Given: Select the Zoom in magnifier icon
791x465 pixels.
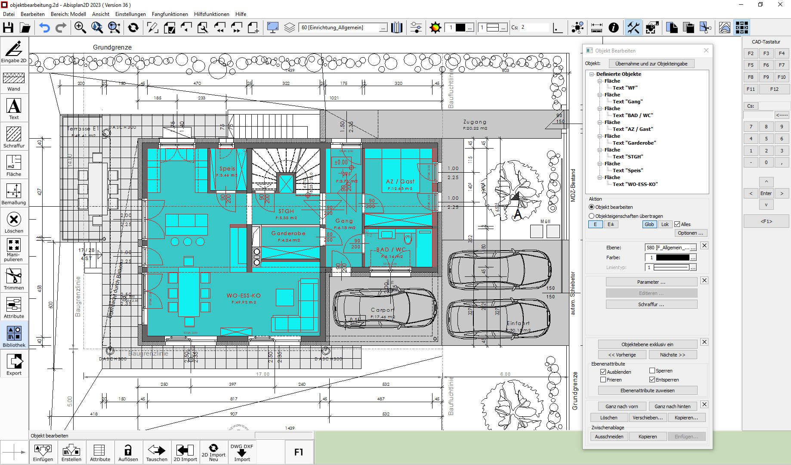Looking at the screenshot, I should pos(80,28).
